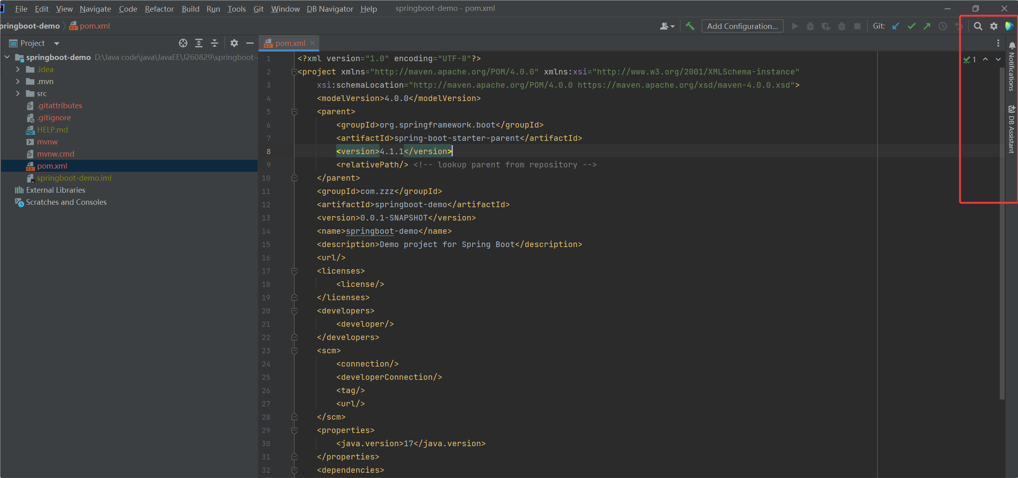The height and width of the screenshot is (478, 1018).
Task: Collapse the springboot-demo root folder
Action: (x=7, y=57)
